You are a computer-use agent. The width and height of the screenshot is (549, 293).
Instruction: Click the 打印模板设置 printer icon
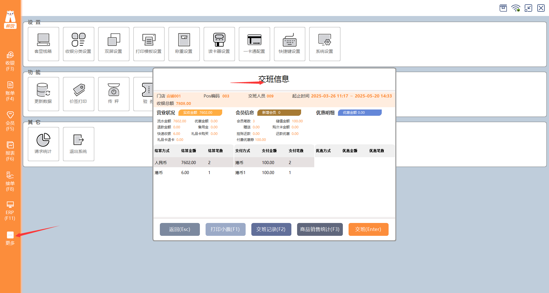[x=149, y=40]
